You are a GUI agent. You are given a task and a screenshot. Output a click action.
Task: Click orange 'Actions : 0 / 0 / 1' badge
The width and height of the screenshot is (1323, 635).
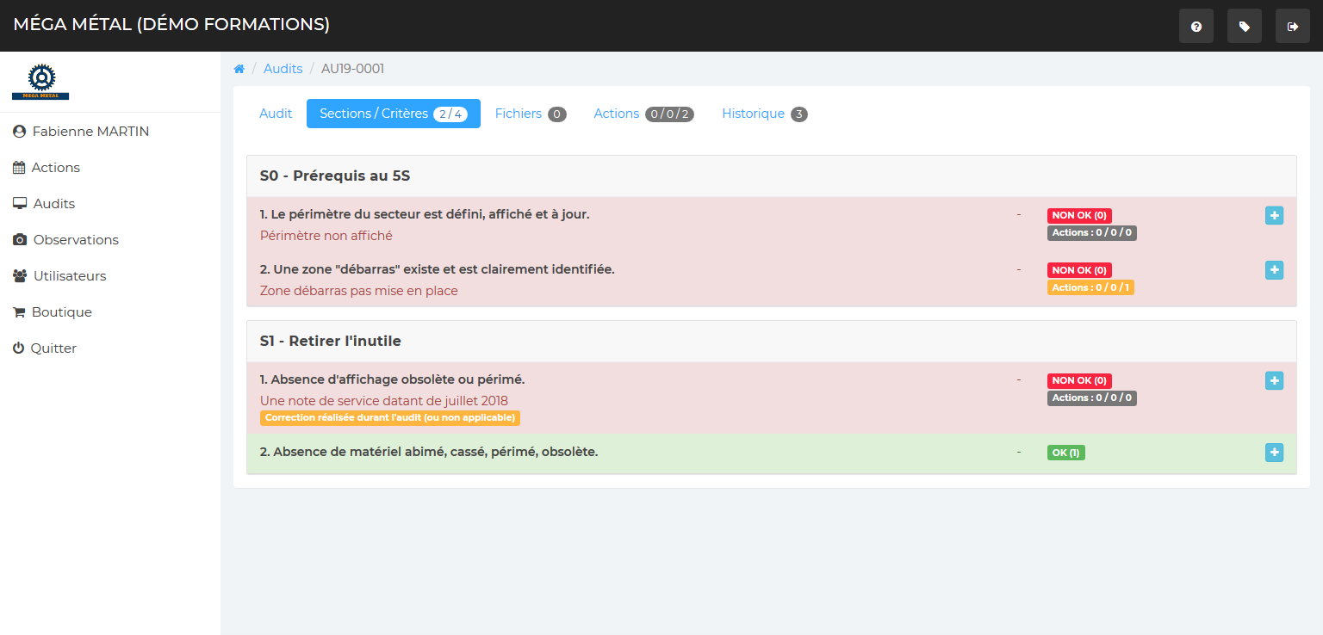pyautogui.click(x=1090, y=287)
